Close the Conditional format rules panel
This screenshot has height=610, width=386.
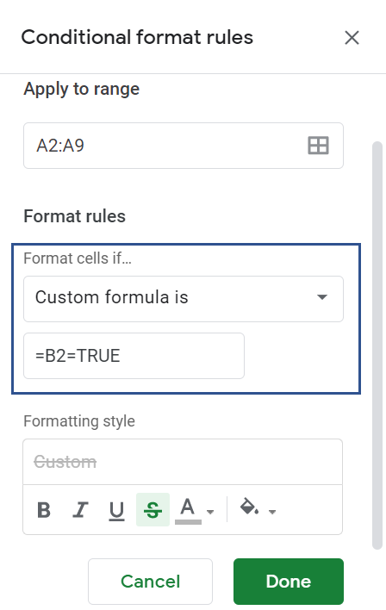coord(352,38)
